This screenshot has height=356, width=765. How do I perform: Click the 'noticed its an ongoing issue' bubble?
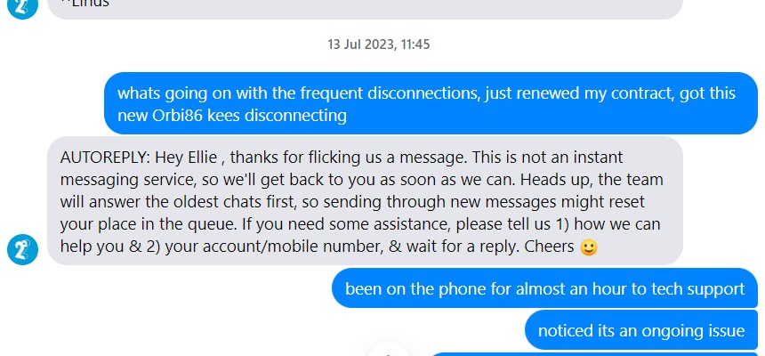coord(641,330)
